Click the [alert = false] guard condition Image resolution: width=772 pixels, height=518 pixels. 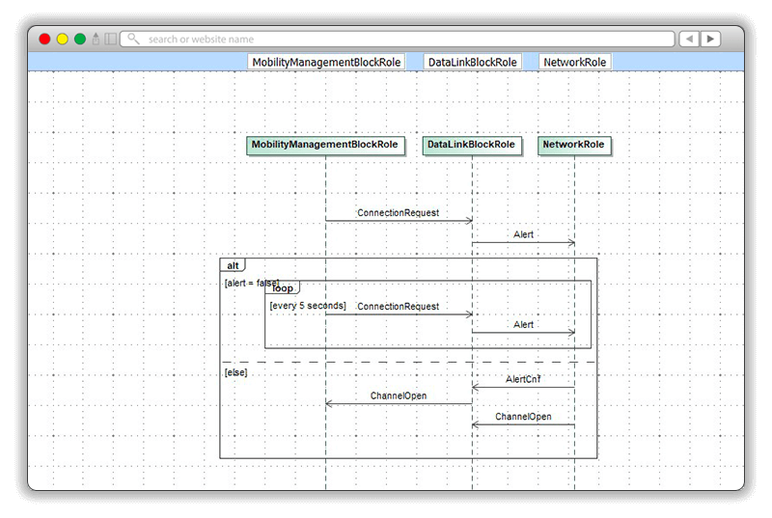pyautogui.click(x=252, y=283)
